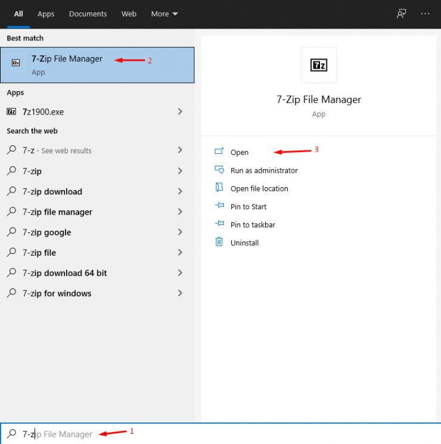Expand the More filter dropdown
This screenshot has width=441, height=444.
coord(164,14)
